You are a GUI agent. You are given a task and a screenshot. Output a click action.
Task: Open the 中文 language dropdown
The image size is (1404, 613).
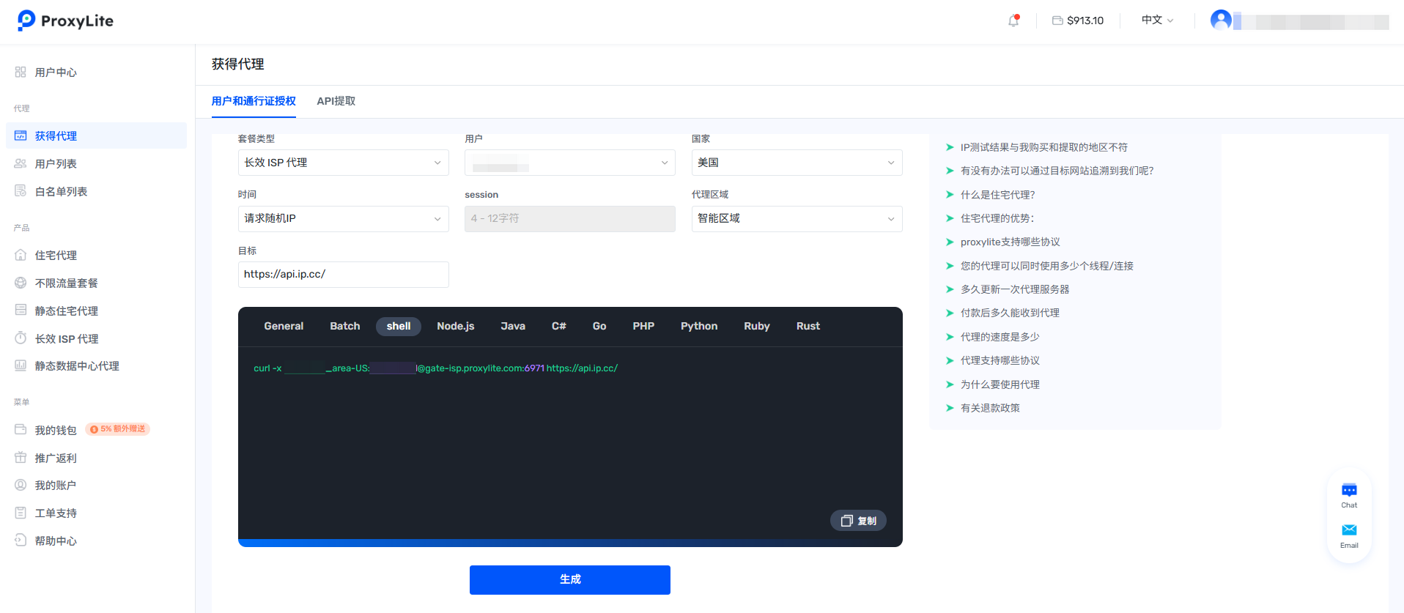1157,20
